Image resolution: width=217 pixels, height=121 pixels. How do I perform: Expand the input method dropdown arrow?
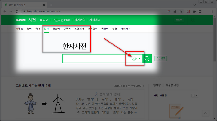coord(139,59)
